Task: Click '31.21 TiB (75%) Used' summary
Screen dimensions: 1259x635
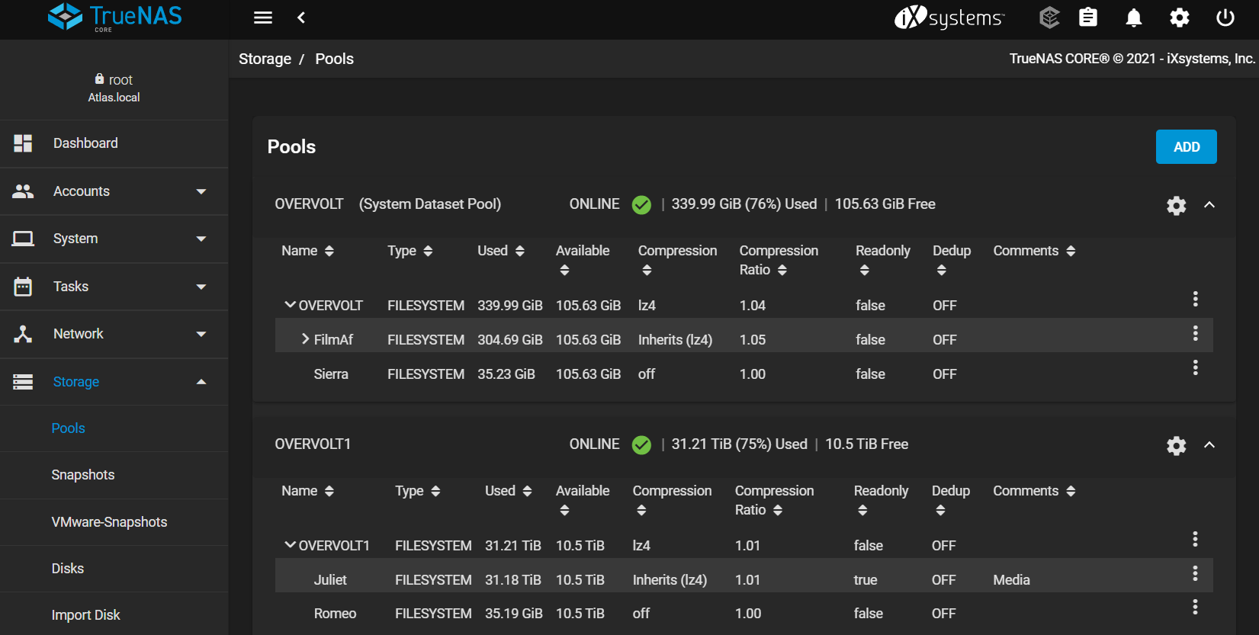Action: [739, 444]
